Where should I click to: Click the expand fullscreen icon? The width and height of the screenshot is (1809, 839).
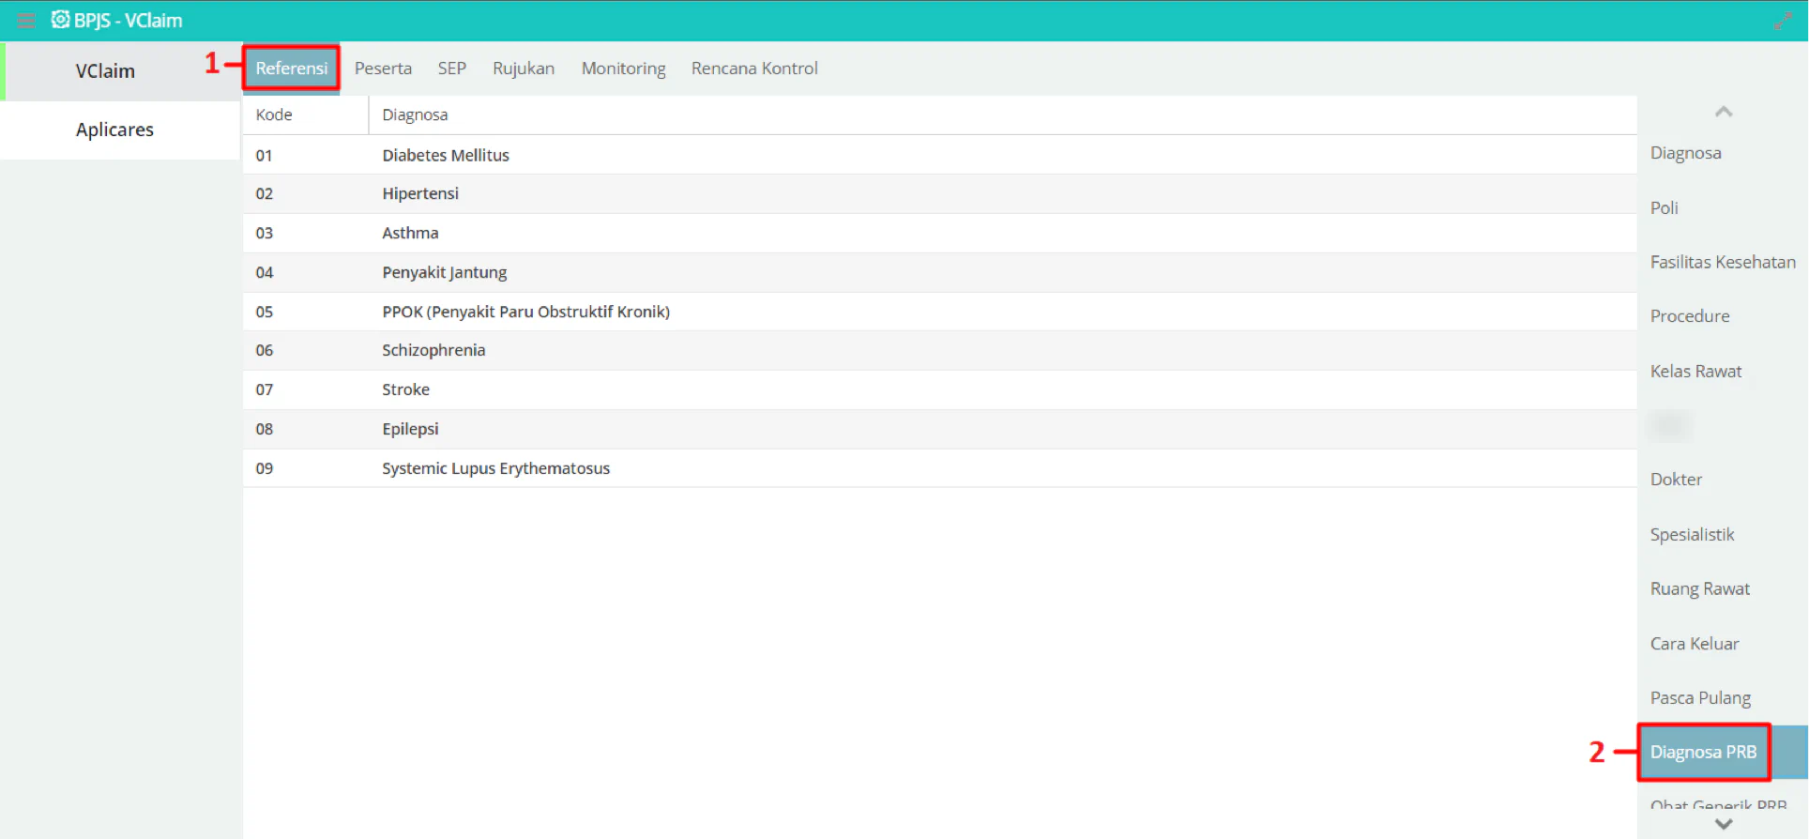coord(1783,21)
